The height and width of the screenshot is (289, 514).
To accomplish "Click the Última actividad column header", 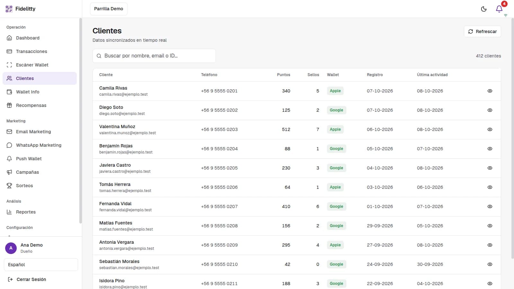I will click(432, 75).
